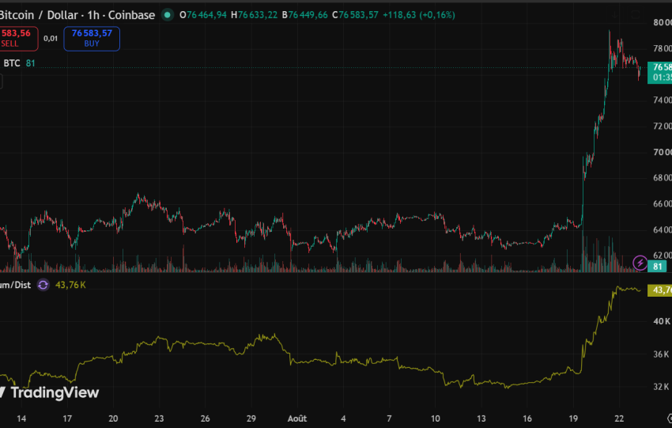672x428 pixels.
Task: Click date 29 on the time axis
Action: (x=251, y=419)
